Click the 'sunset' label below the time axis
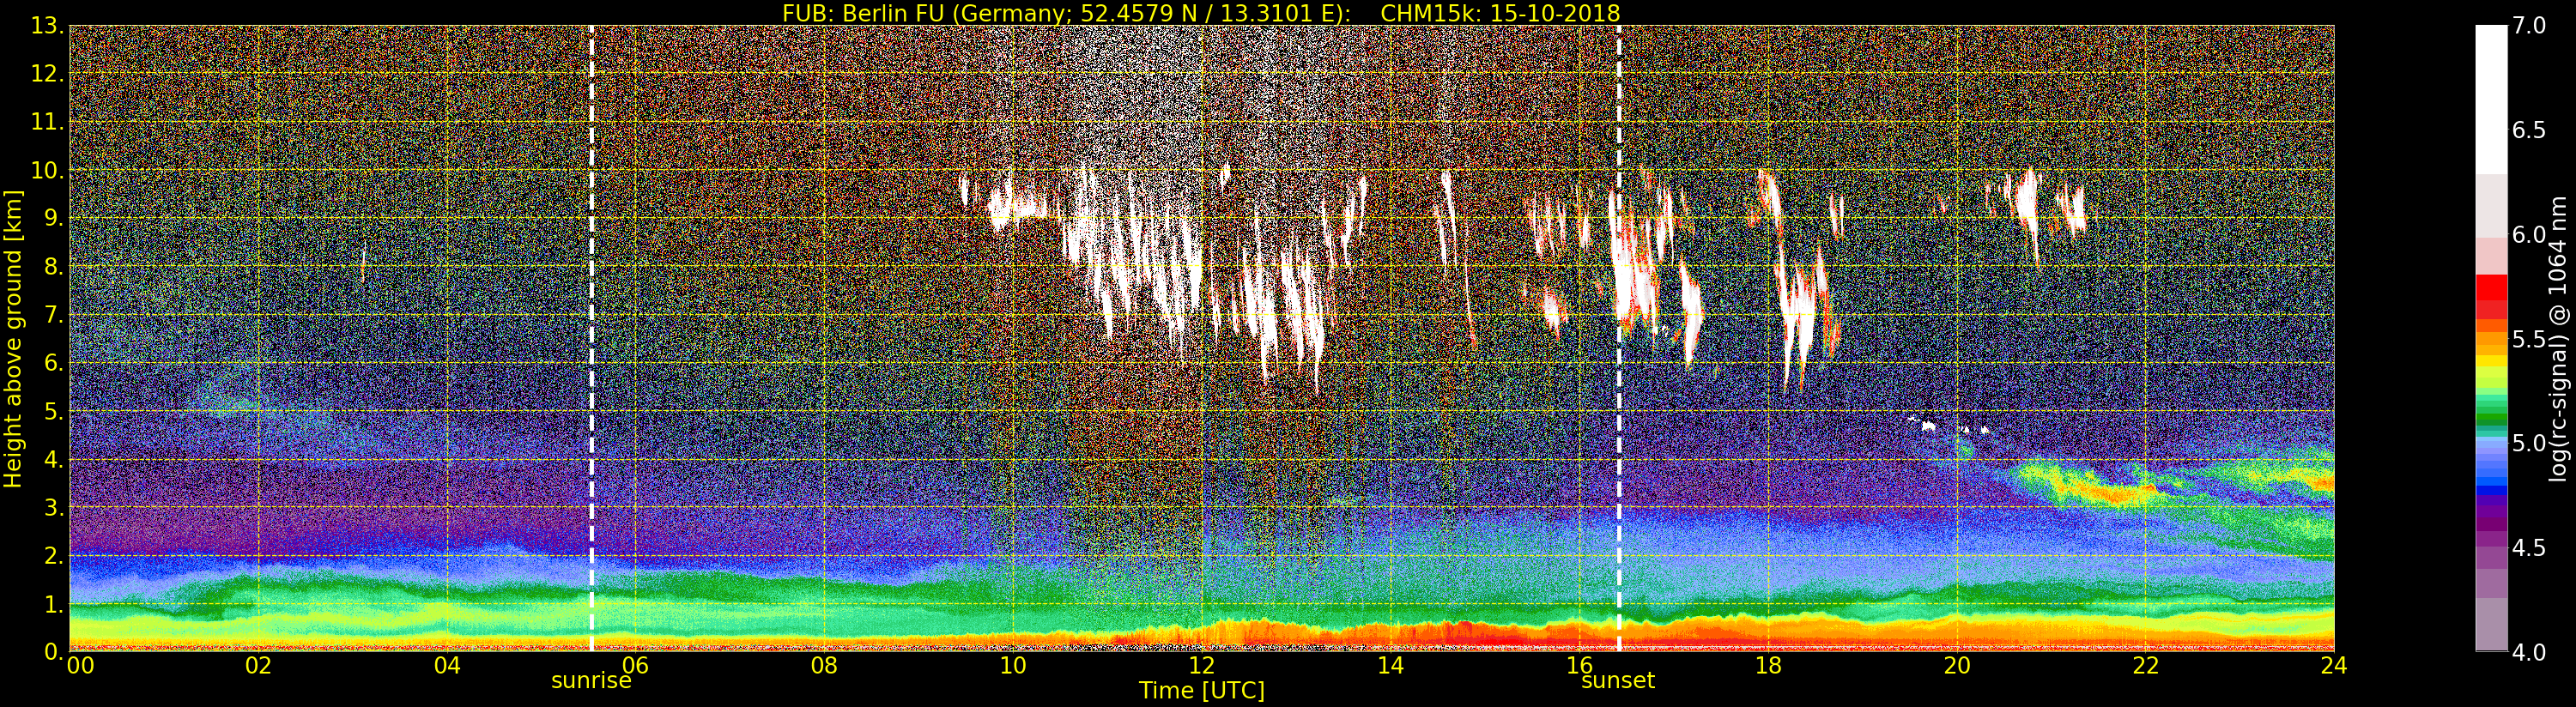This screenshot has height=707, width=2576. coord(1618,681)
